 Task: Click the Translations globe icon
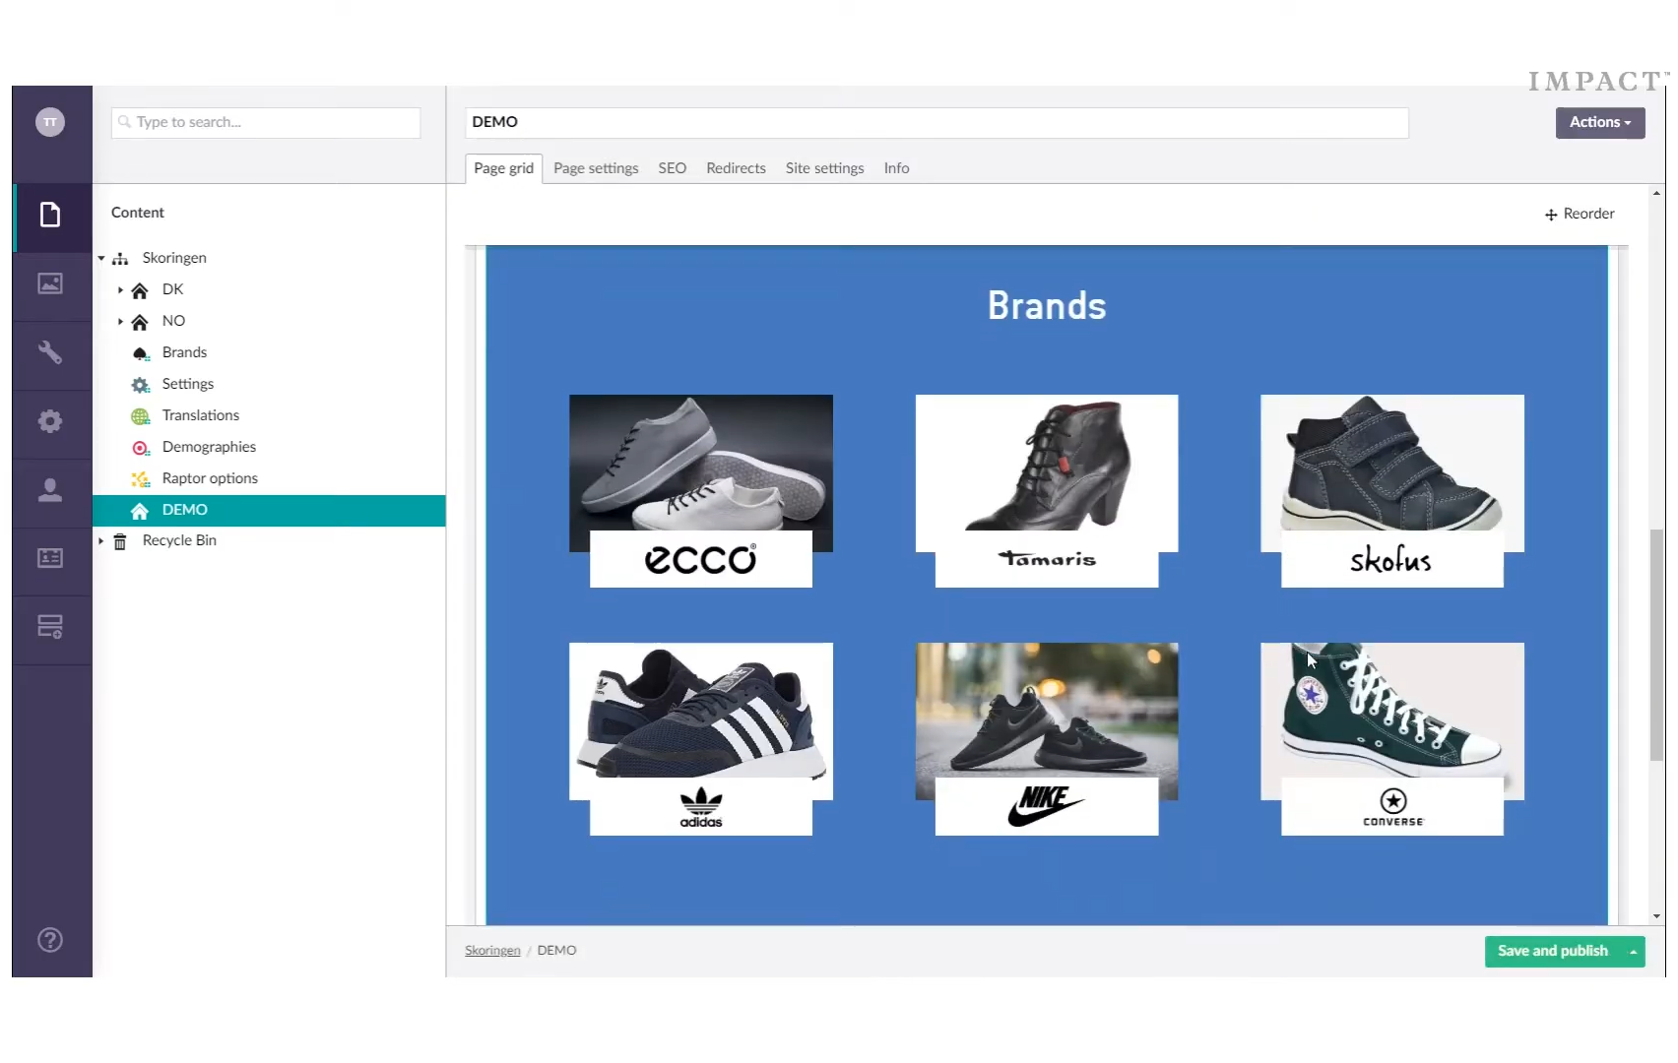coord(141,416)
